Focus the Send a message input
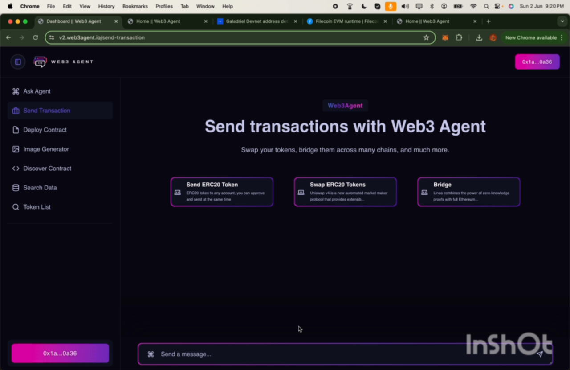The image size is (570, 370). point(345,354)
